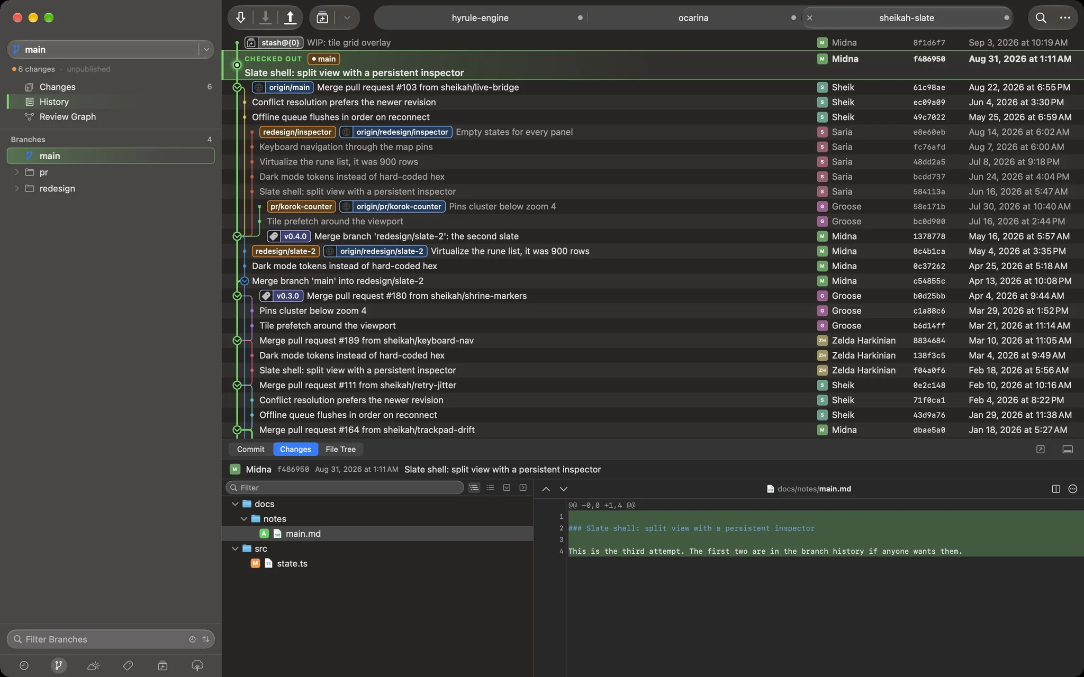Click the search magnifier in the toolbar
The height and width of the screenshot is (677, 1084).
pyautogui.click(x=1041, y=17)
